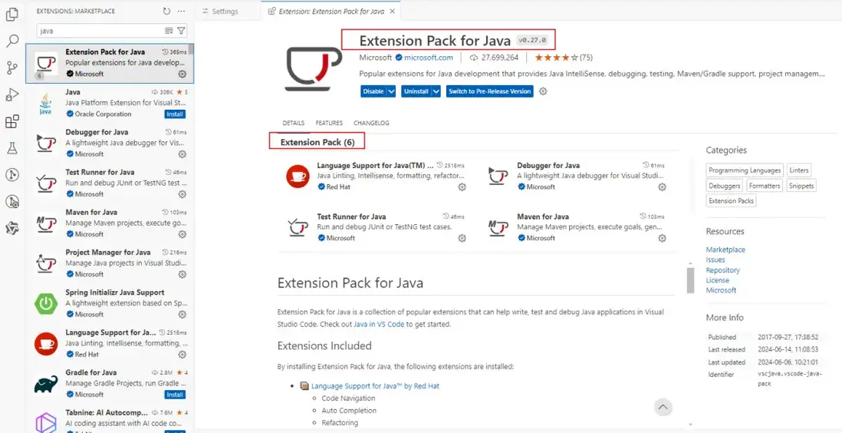Open the Explorer view in activity bar
Image resolution: width=842 pixels, height=433 pixels.
click(x=12, y=15)
